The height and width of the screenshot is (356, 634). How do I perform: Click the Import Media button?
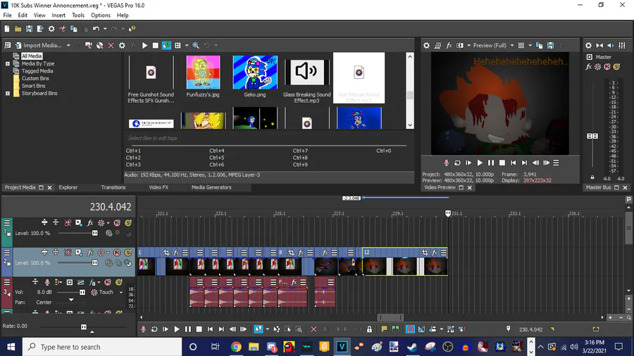[x=37, y=46]
